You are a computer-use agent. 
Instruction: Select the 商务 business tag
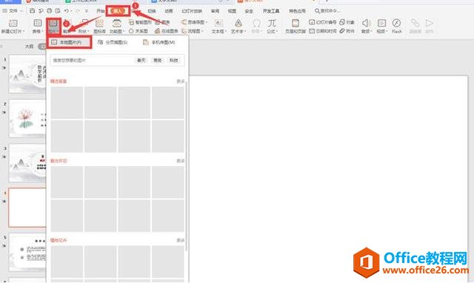(x=158, y=61)
